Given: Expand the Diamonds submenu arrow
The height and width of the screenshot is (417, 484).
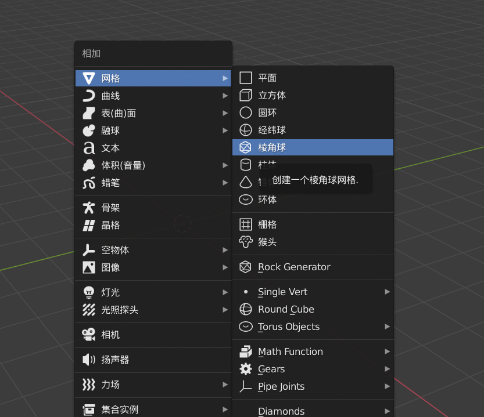Looking at the screenshot, I should (387, 411).
